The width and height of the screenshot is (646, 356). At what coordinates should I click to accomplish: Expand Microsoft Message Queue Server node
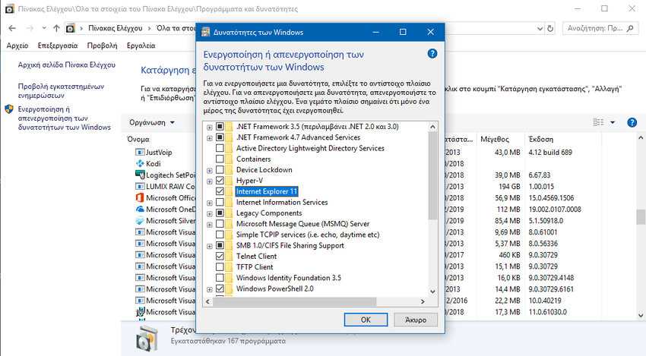click(x=209, y=224)
